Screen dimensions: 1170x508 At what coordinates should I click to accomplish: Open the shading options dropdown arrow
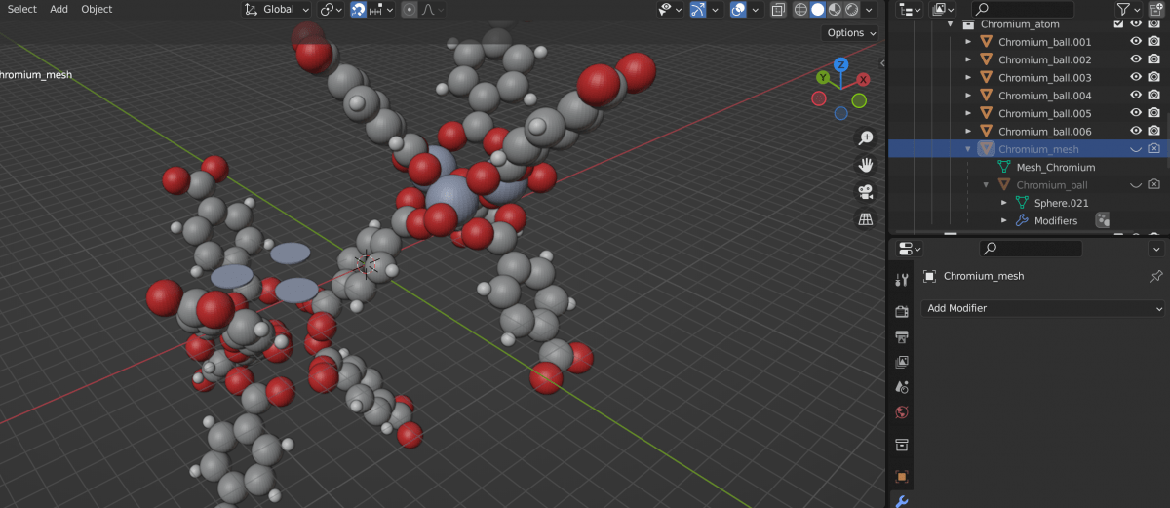tap(869, 9)
